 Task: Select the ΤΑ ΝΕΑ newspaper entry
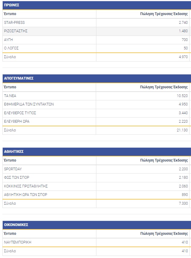point(10,96)
